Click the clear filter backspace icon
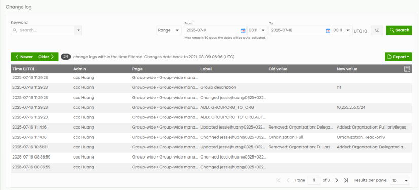This screenshot has width=419, height=190. tap(377, 30)
